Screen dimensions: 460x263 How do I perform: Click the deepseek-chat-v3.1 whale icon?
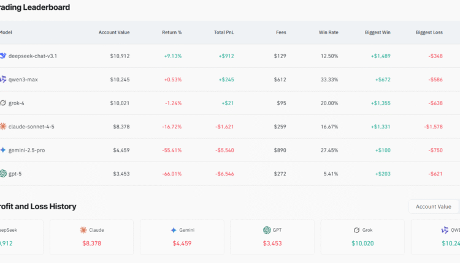tap(3, 56)
